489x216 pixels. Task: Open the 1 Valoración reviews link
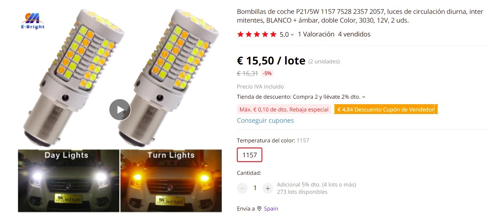[x=316, y=34]
